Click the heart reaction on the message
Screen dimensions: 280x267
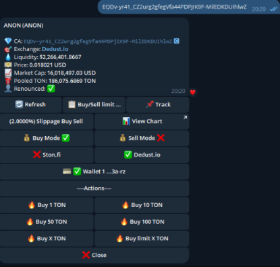point(192,92)
